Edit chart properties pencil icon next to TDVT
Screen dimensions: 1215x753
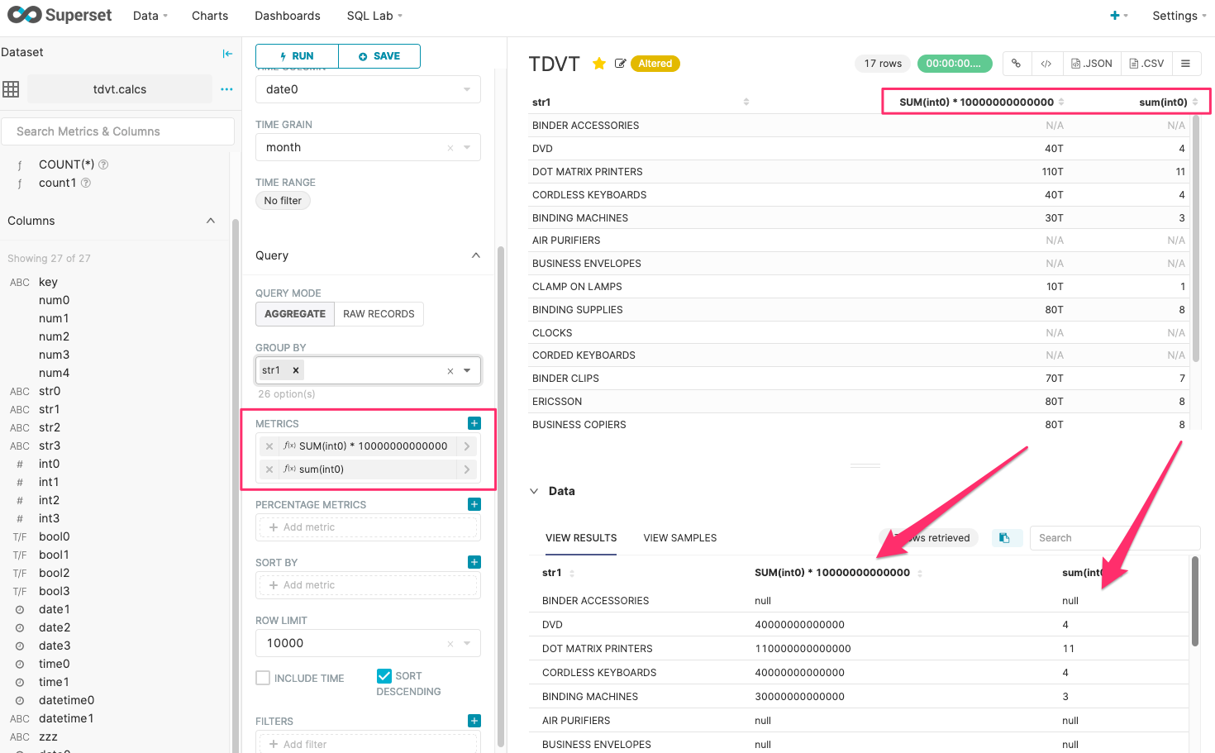pyautogui.click(x=620, y=64)
